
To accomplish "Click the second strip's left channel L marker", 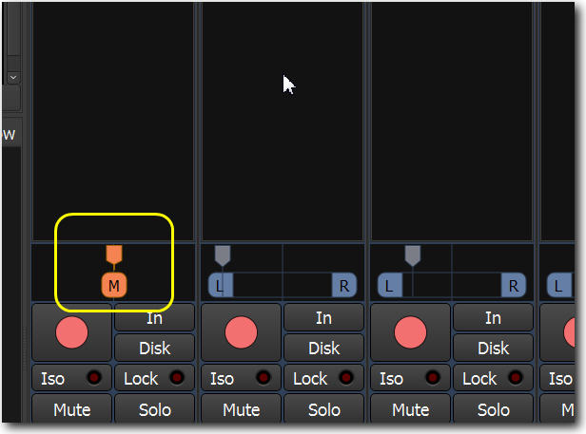I will (x=220, y=285).
